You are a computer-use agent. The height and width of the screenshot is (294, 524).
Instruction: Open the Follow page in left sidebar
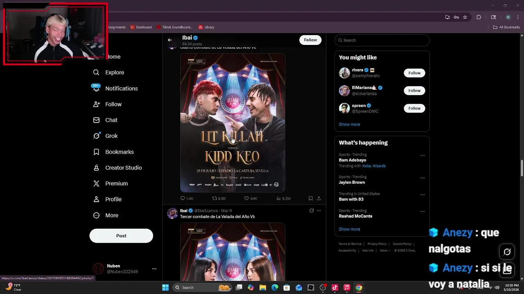113,104
